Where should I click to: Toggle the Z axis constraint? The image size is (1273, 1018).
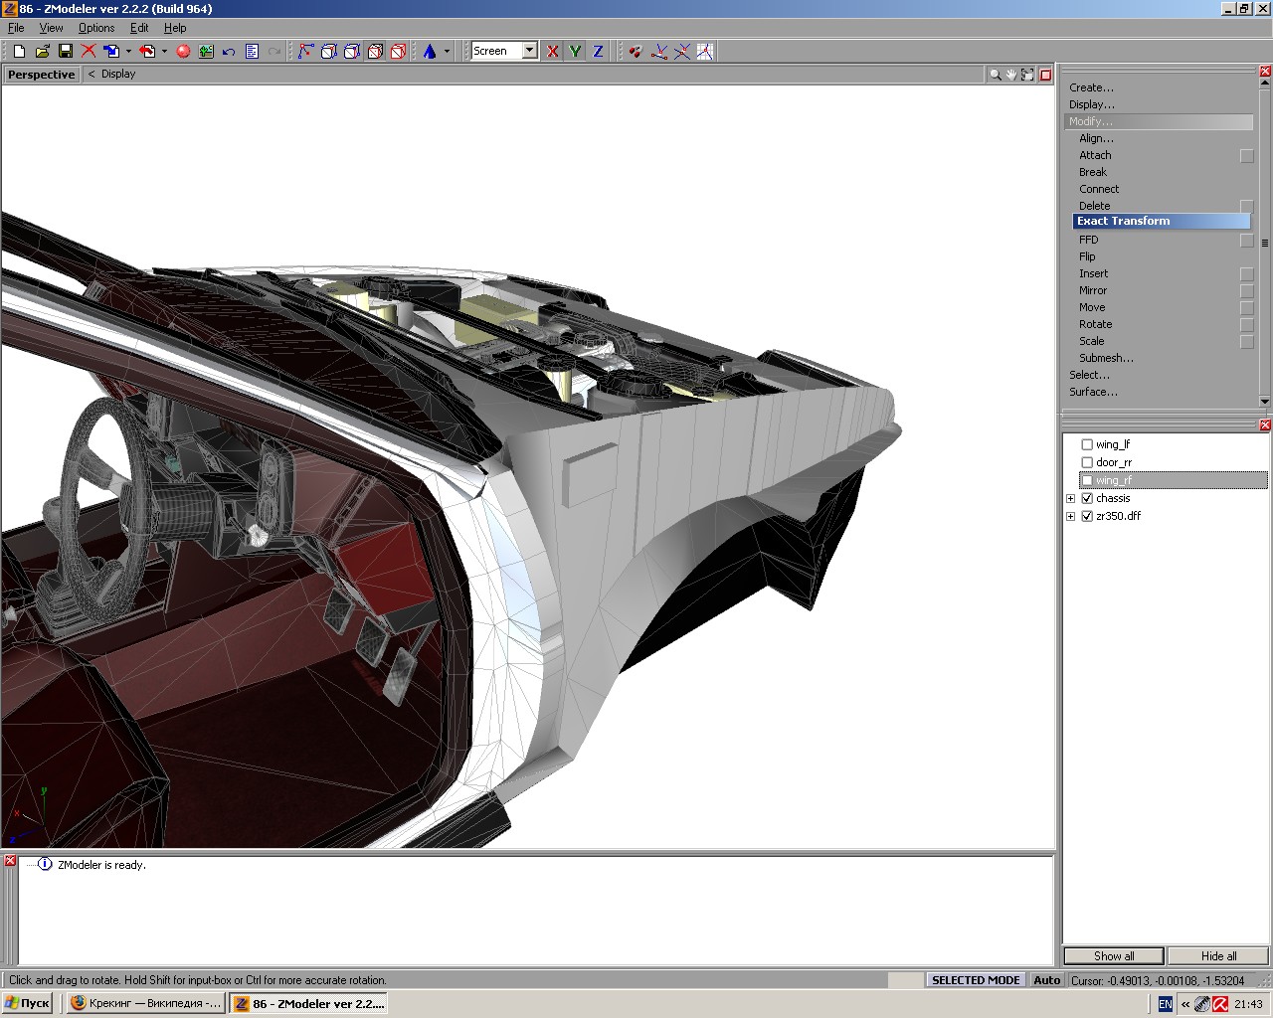598,51
